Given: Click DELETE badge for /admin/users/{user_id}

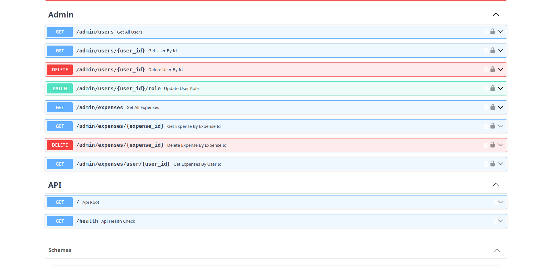Looking at the screenshot, I should point(60,70).
